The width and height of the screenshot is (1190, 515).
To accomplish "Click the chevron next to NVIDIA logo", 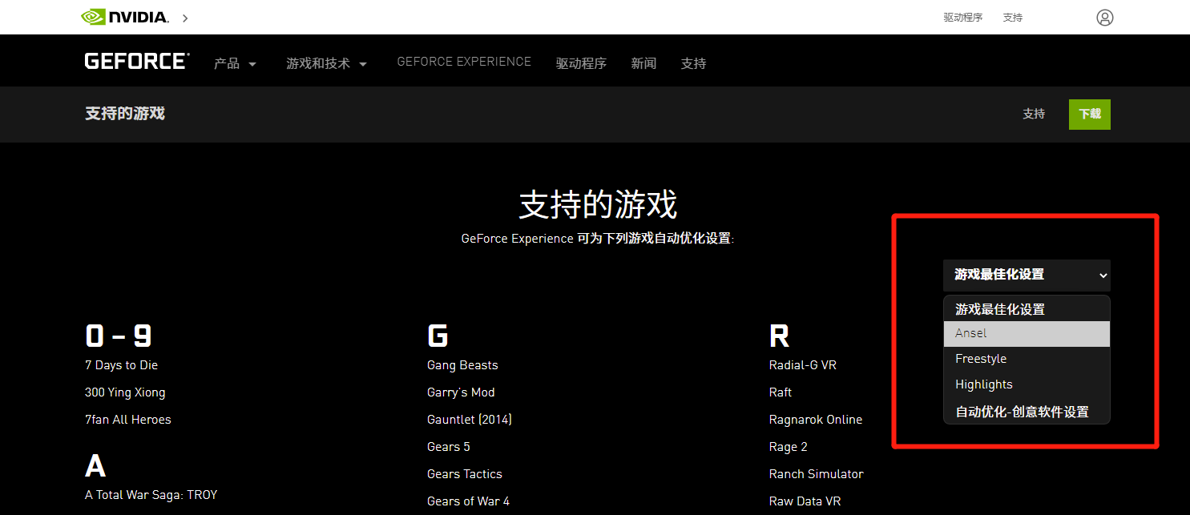I will (185, 18).
